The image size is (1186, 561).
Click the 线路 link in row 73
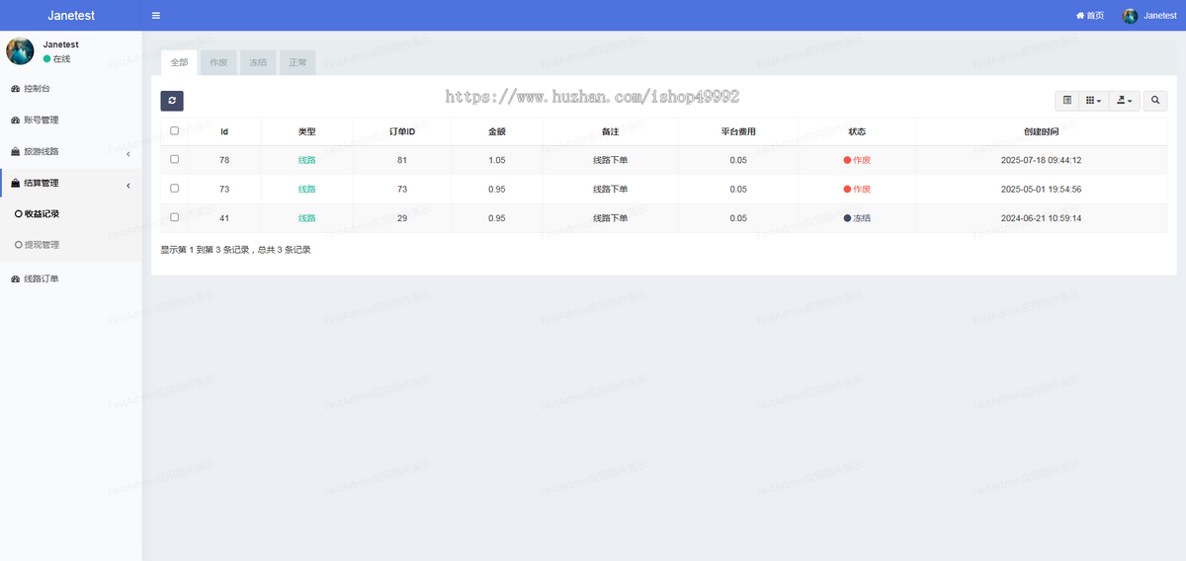pyautogui.click(x=307, y=189)
